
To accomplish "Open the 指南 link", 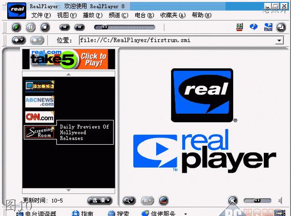I will [82, 213].
